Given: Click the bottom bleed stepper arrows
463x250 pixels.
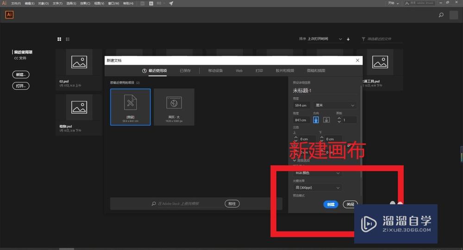Looking at the screenshot, I should click(x=322, y=139).
